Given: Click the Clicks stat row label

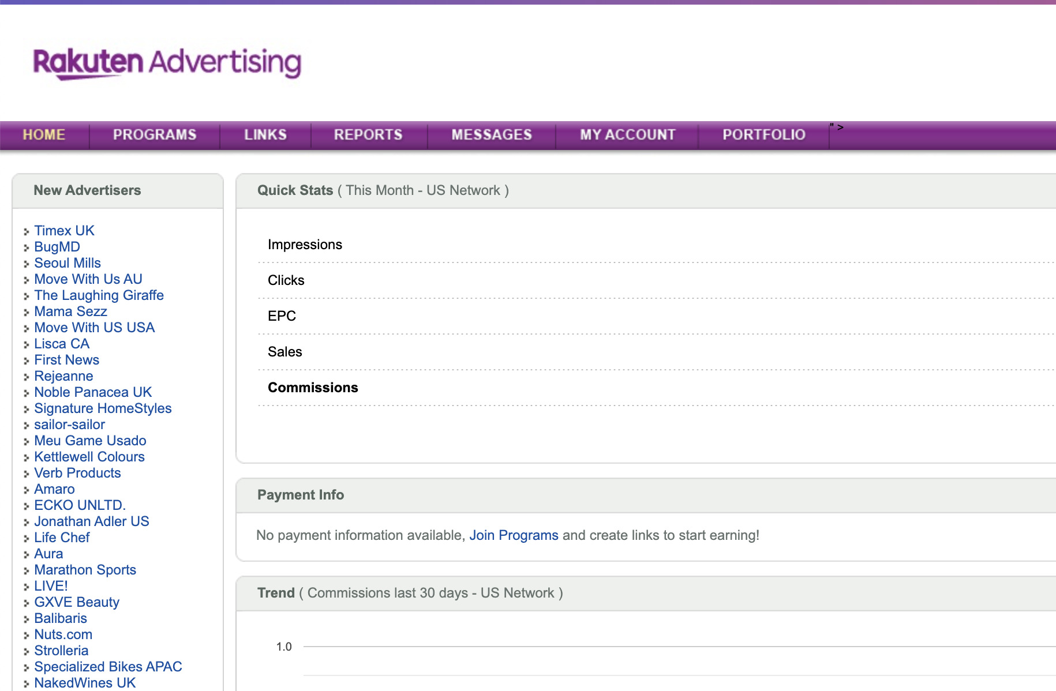Looking at the screenshot, I should [286, 280].
